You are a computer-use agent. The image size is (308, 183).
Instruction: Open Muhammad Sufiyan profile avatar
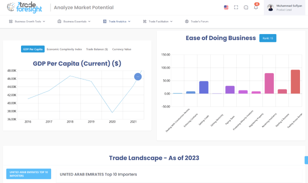pos(270,7)
